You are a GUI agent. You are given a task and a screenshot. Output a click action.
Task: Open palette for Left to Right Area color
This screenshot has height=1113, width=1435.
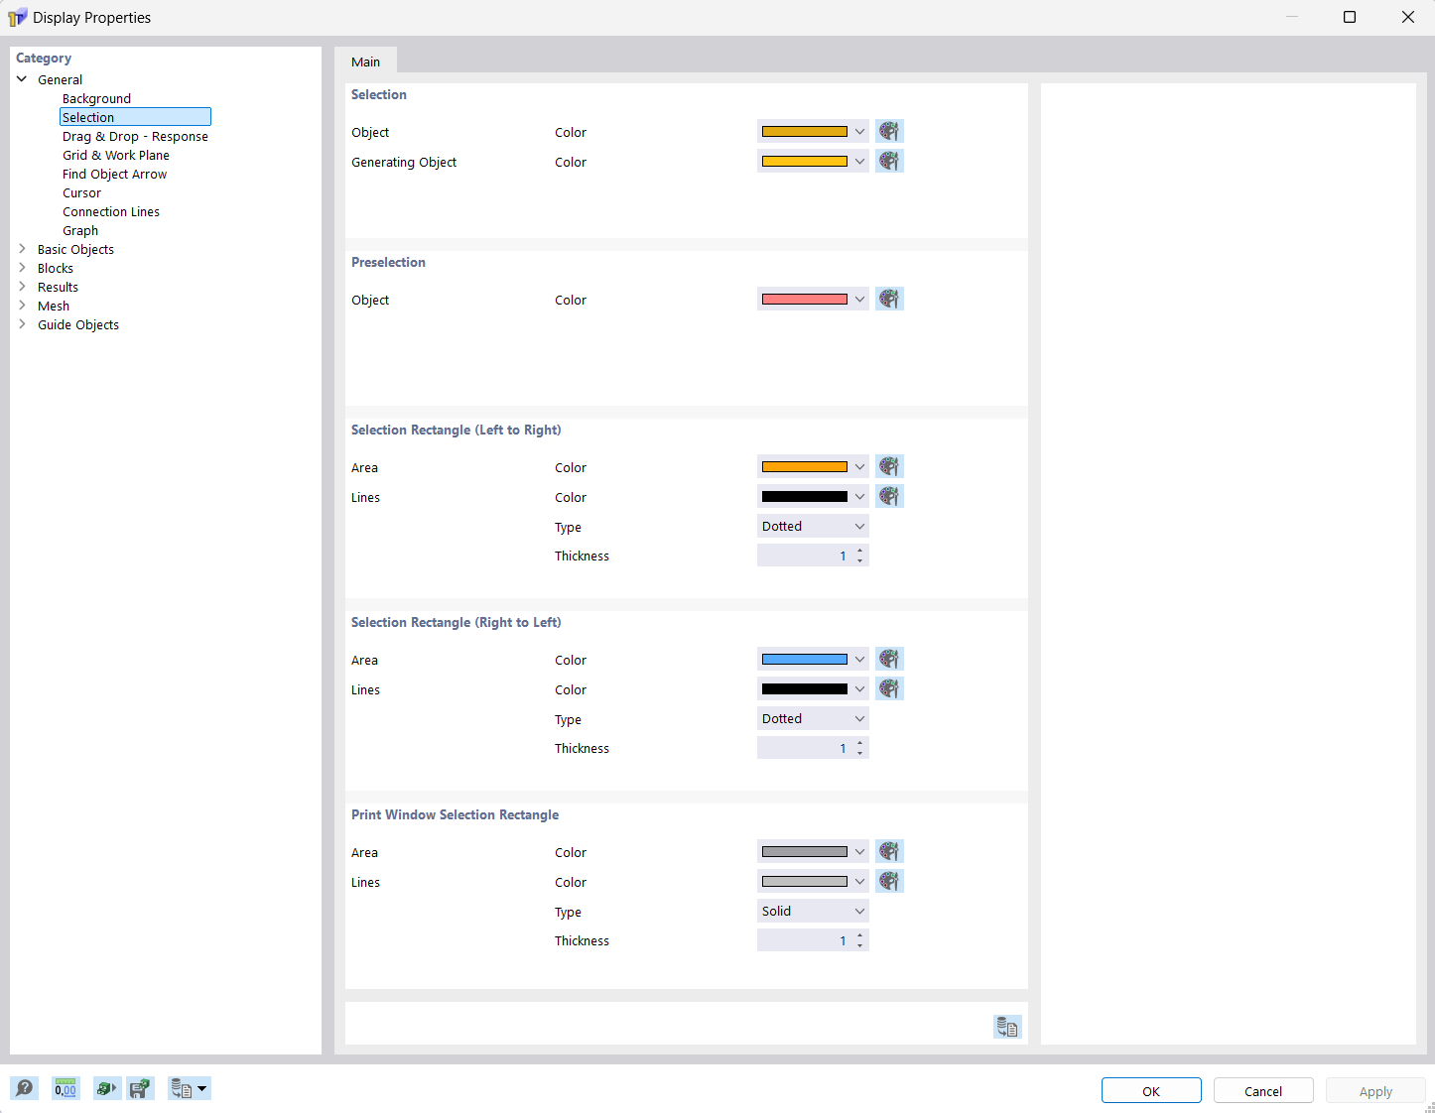[x=889, y=466]
